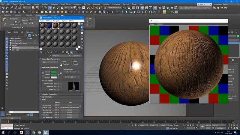The image size is (240, 135).
Task: Select the wood material sample slot
Action: click(x=55, y=26)
